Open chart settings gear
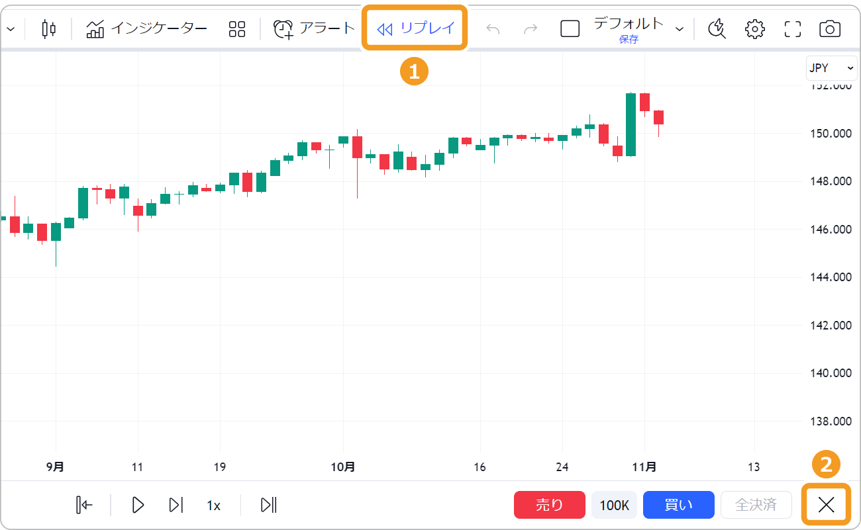Screen dimensions: 861x530 (x=755, y=28)
